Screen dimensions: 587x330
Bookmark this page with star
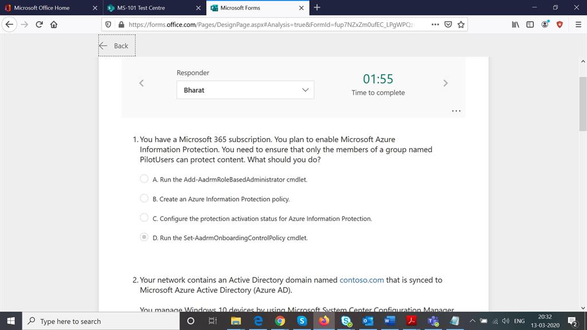pyautogui.click(x=461, y=24)
